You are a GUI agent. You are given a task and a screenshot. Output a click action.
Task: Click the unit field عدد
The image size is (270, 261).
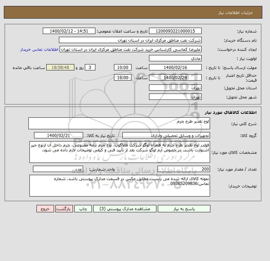(x=58, y=169)
